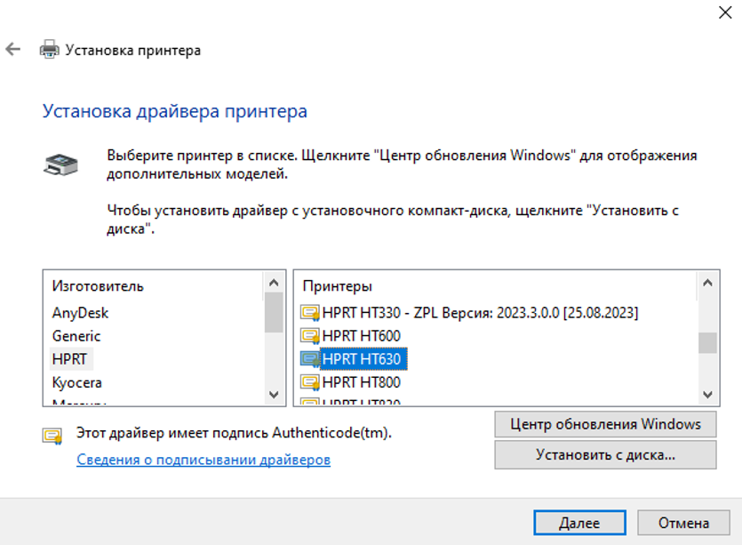742x545 pixels.
Task: Open the driver signing information link
Action: click(x=203, y=460)
